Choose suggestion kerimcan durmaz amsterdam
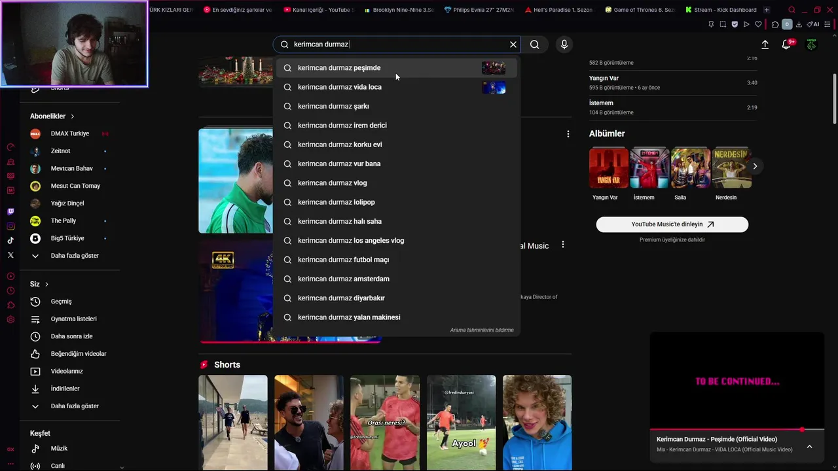Viewport: 838px width, 471px height. 396,279
